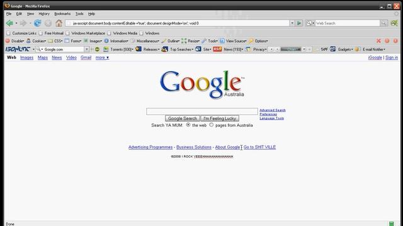Open the Cookies dropdown menu
Screen dimensions: 403x226
coord(39,41)
